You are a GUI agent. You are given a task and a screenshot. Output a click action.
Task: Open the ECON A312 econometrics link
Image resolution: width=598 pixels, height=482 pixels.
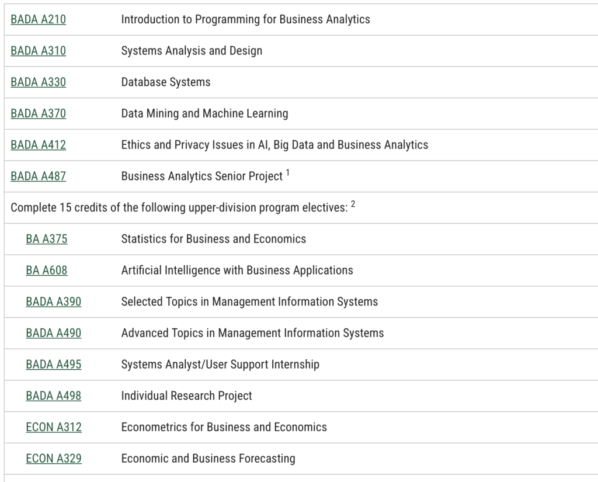pyautogui.click(x=53, y=428)
